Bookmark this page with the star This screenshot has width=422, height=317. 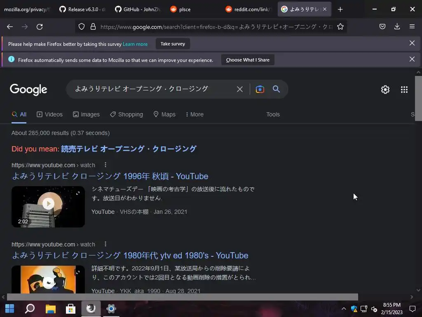pyautogui.click(x=340, y=27)
